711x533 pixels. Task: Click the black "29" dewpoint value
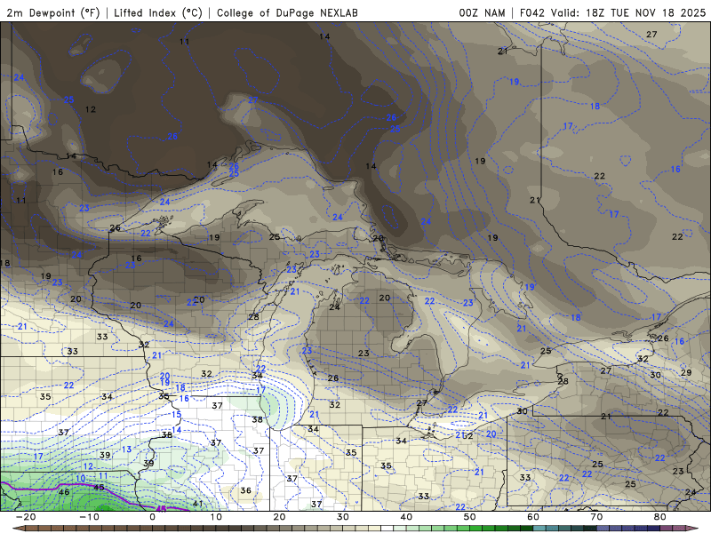pos(686,372)
